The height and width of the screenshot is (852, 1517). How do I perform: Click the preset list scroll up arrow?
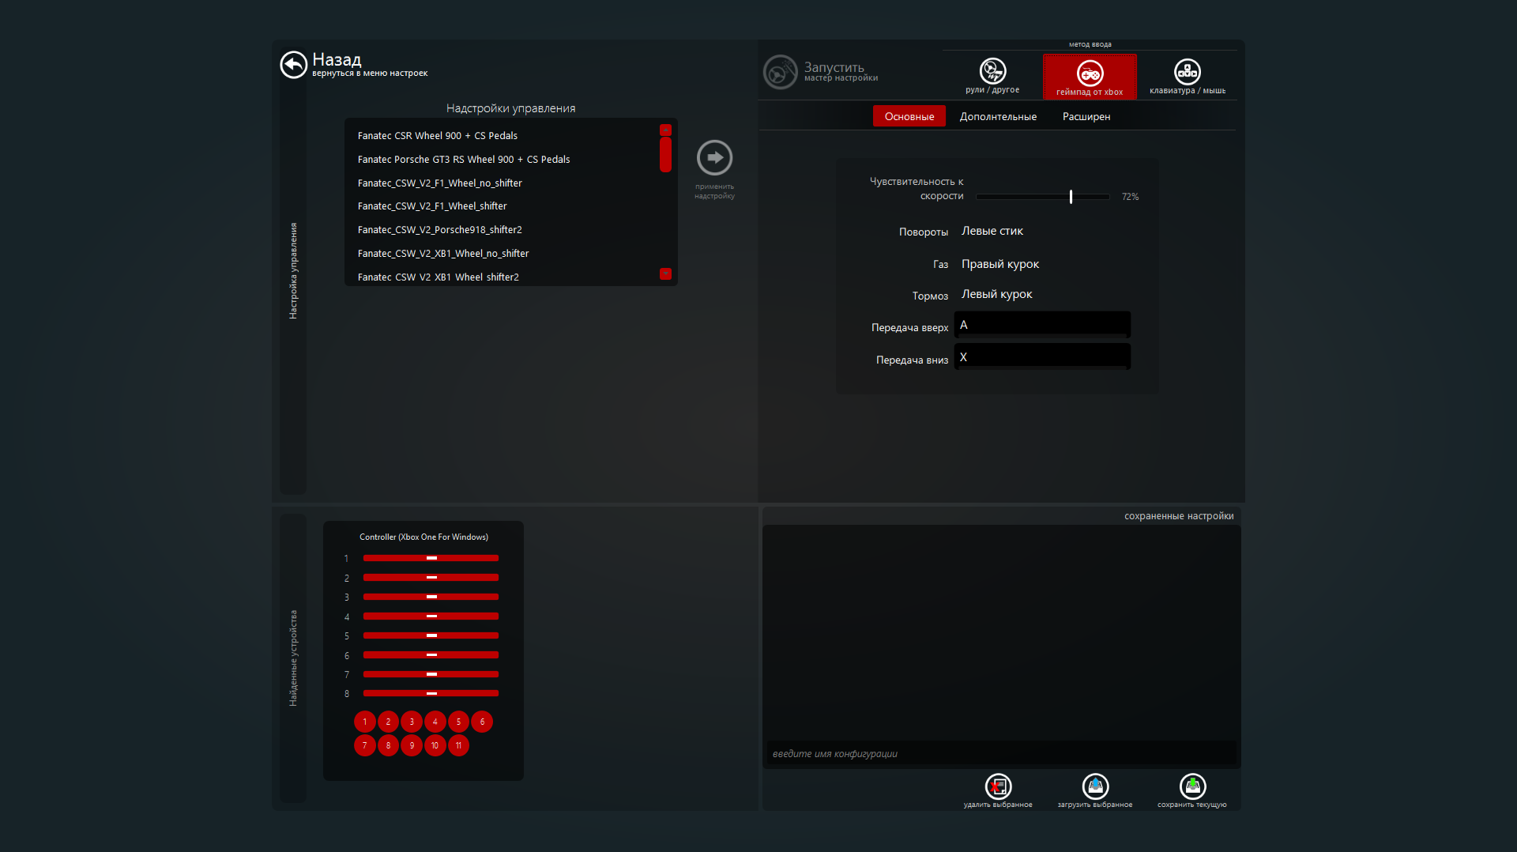coord(665,129)
